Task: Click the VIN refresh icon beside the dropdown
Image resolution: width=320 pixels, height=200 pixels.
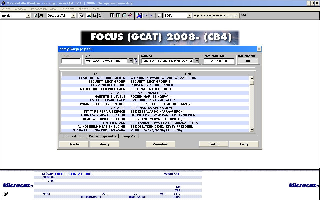Action: (136, 61)
